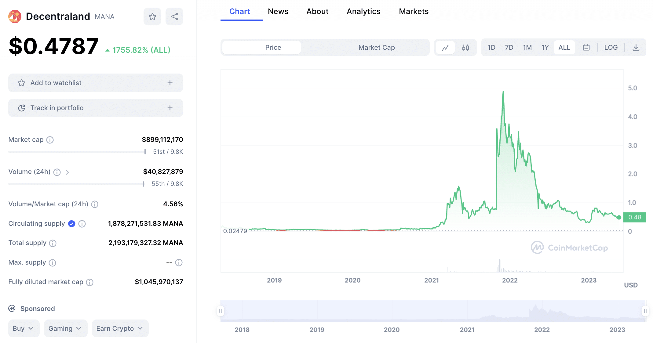
Task: Click Market cap rank progress bar
Action: pos(77,152)
